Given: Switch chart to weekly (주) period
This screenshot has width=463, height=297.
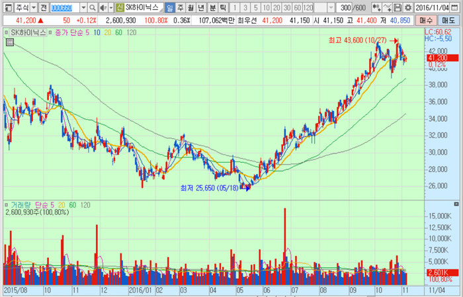Looking at the screenshot, I should click(x=181, y=7).
